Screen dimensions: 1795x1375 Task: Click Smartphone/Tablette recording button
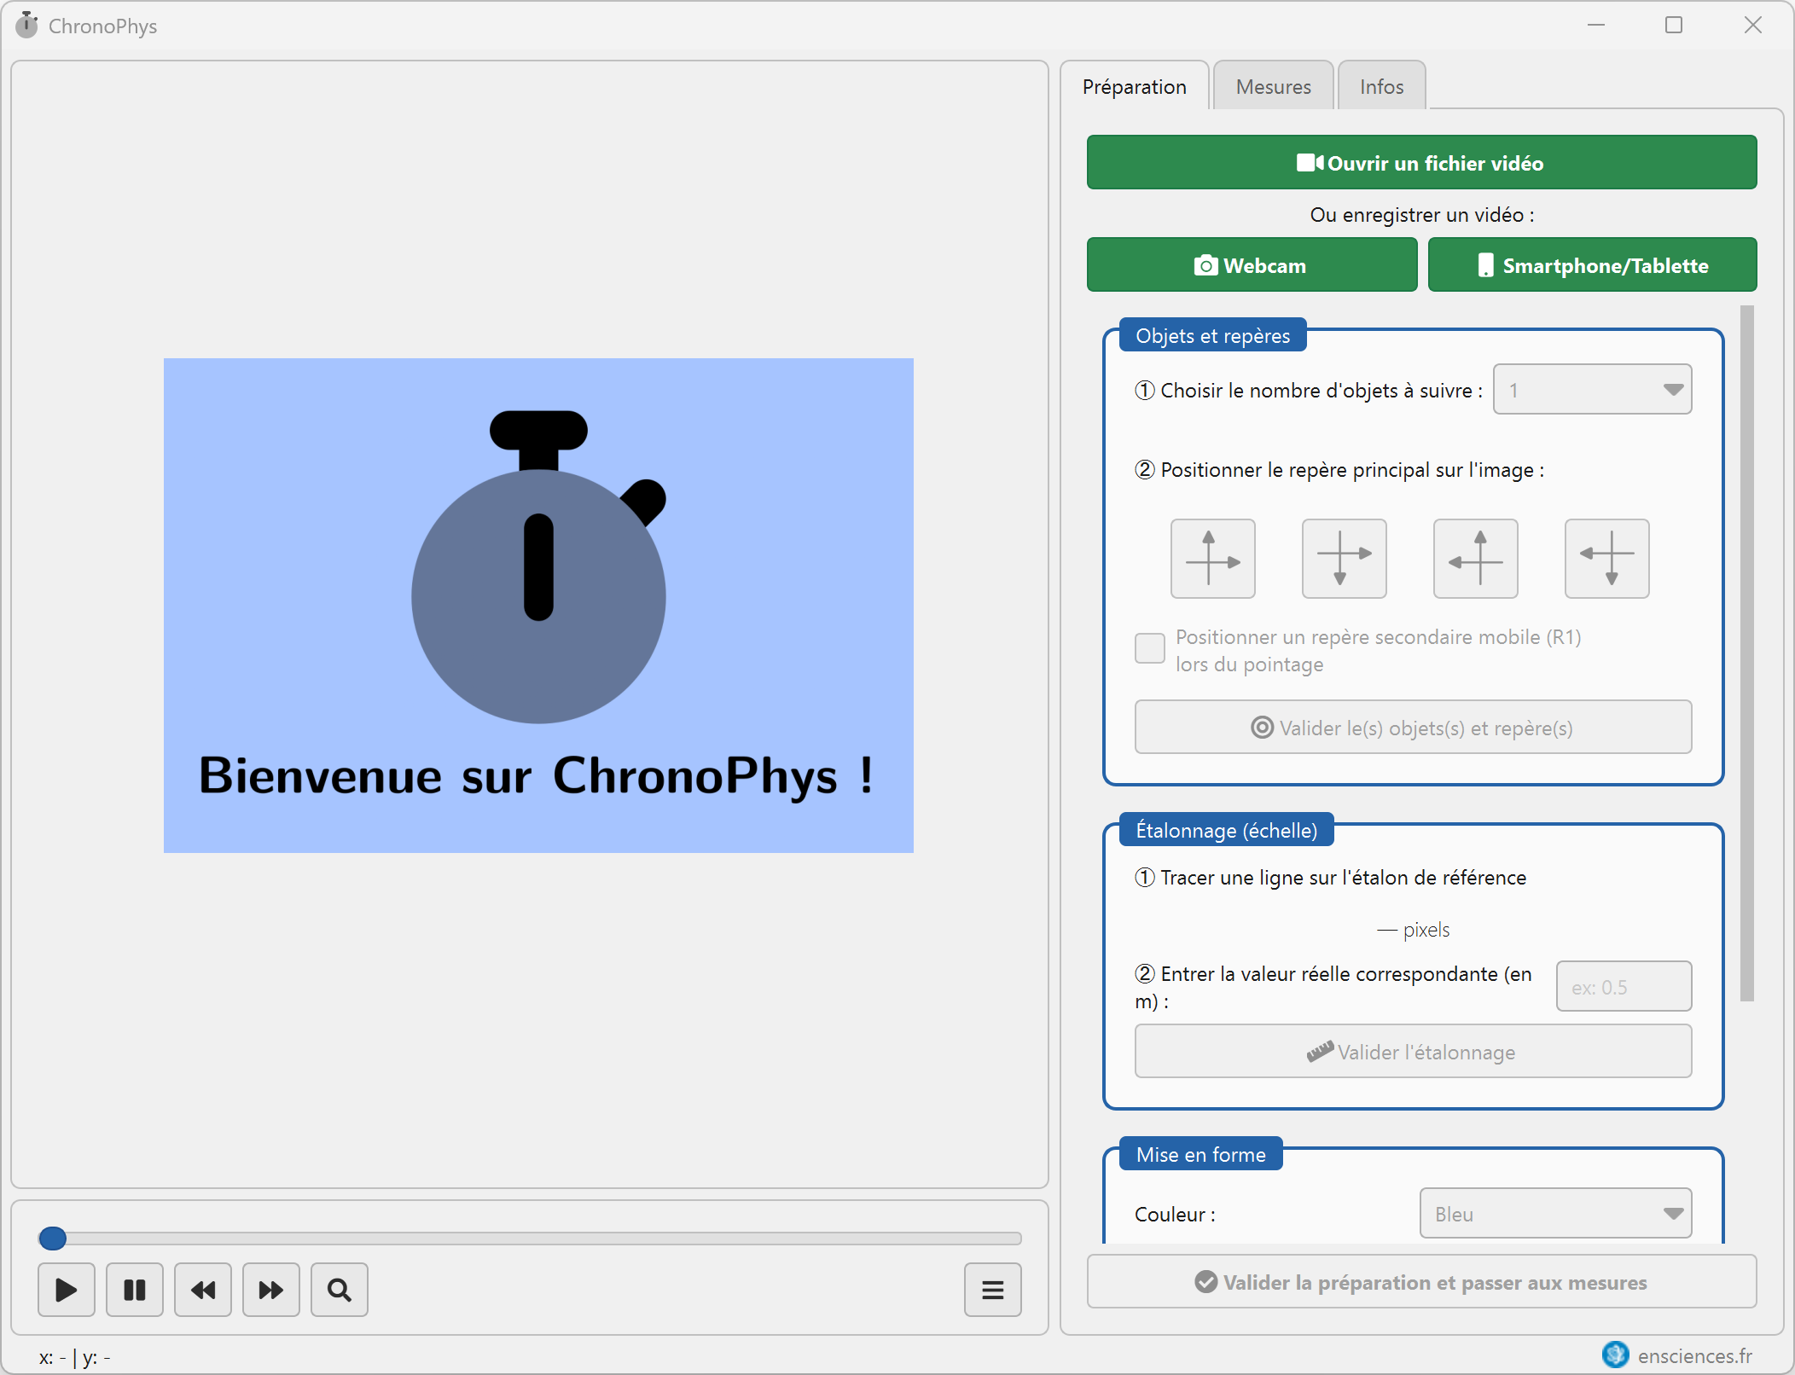(x=1591, y=265)
